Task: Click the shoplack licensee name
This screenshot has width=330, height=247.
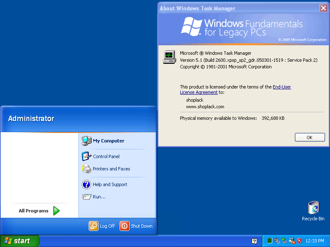Action: (x=195, y=100)
